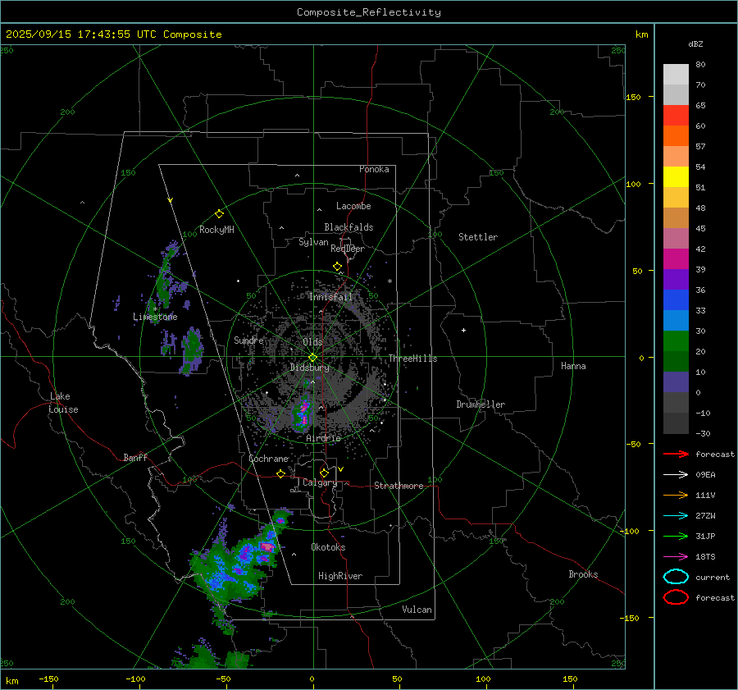Click the yellow diamond marker below Cochrane
Image resolution: width=738 pixels, height=690 pixels.
pyautogui.click(x=280, y=474)
